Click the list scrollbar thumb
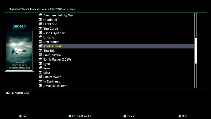Viewport: 211px width, 119px height. [195, 51]
